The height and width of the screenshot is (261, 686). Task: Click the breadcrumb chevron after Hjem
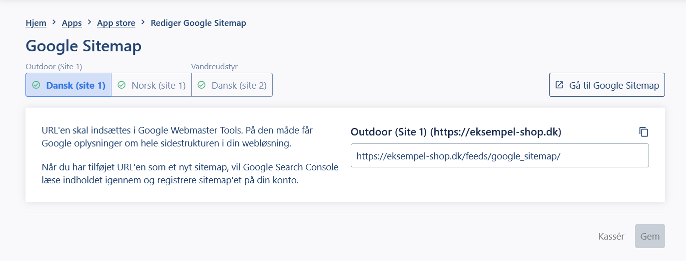pyautogui.click(x=54, y=22)
